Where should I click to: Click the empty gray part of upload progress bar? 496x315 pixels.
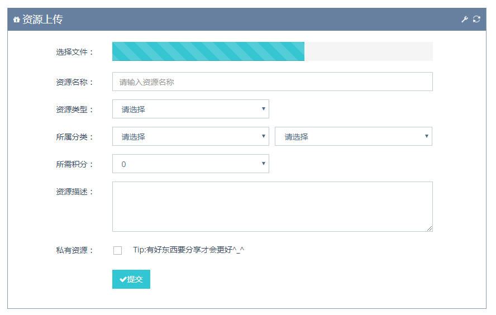tap(369, 51)
